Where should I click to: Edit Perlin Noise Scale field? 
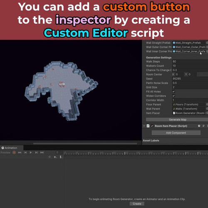[x=190, y=83]
